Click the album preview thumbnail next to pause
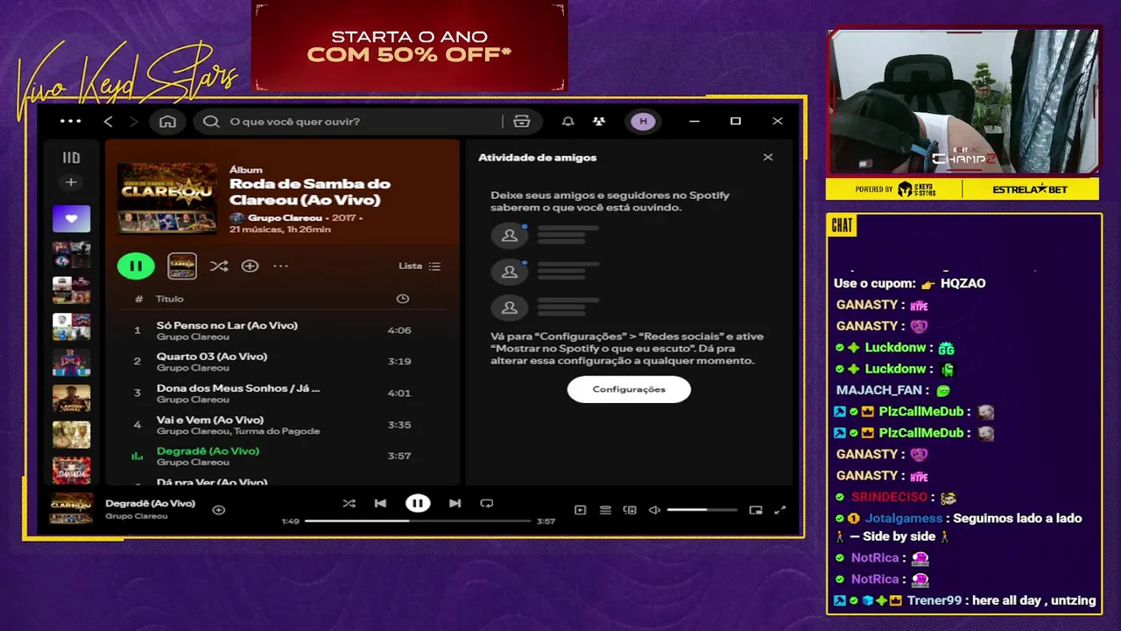This screenshot has width=1121, height=631. [182, 266]
